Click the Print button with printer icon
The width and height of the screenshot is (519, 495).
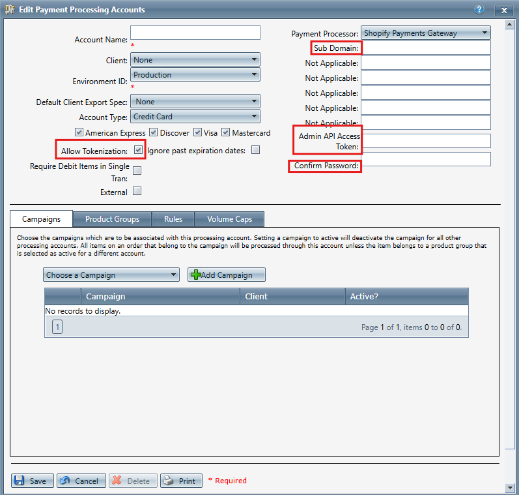coord(181,481)
